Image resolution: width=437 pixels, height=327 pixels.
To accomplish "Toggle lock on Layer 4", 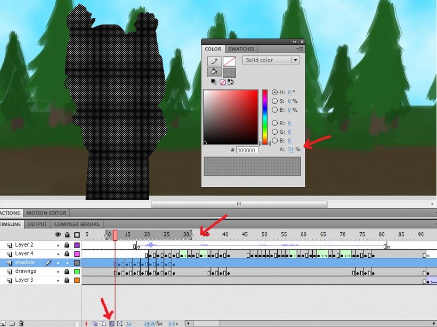I will [67, 254].
